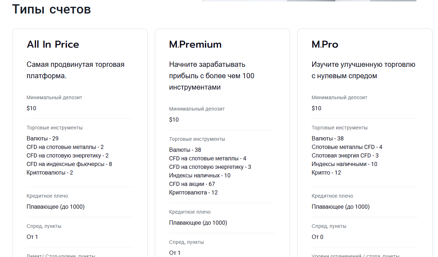
Task: Click the "Индексы наличных - 10" line
Action: click(200, 175)
